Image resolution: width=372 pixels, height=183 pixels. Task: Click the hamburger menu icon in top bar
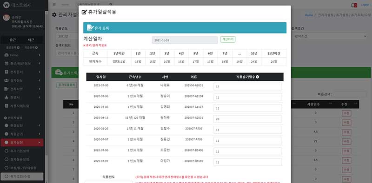[54, 5]
